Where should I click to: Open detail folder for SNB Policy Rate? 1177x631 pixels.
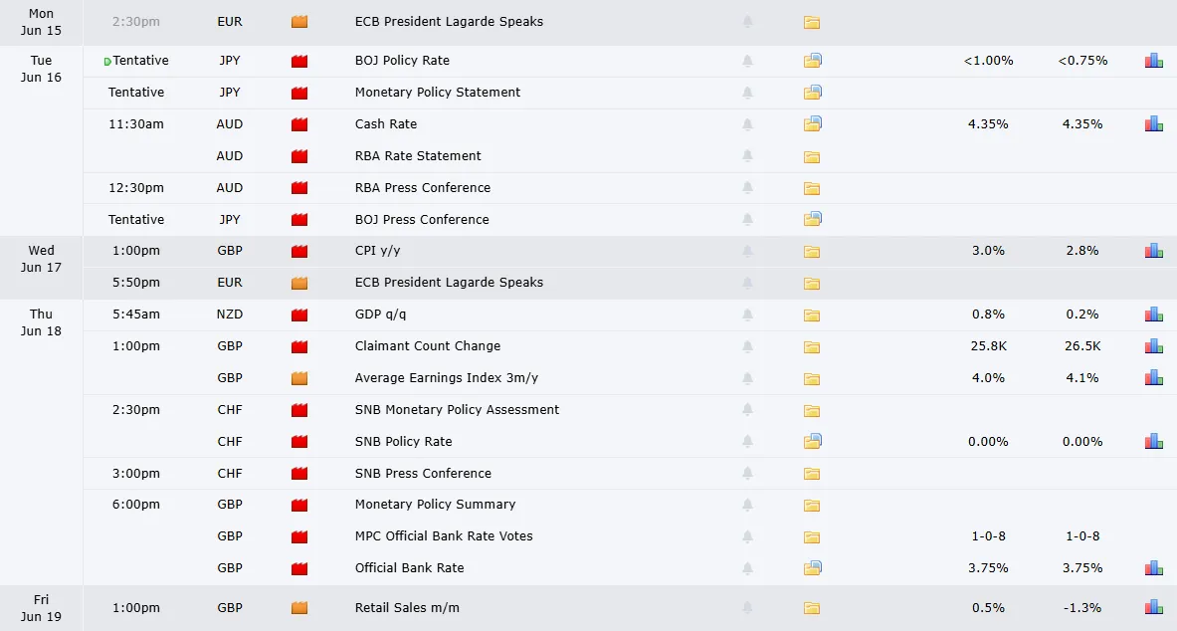pos(812,442)
